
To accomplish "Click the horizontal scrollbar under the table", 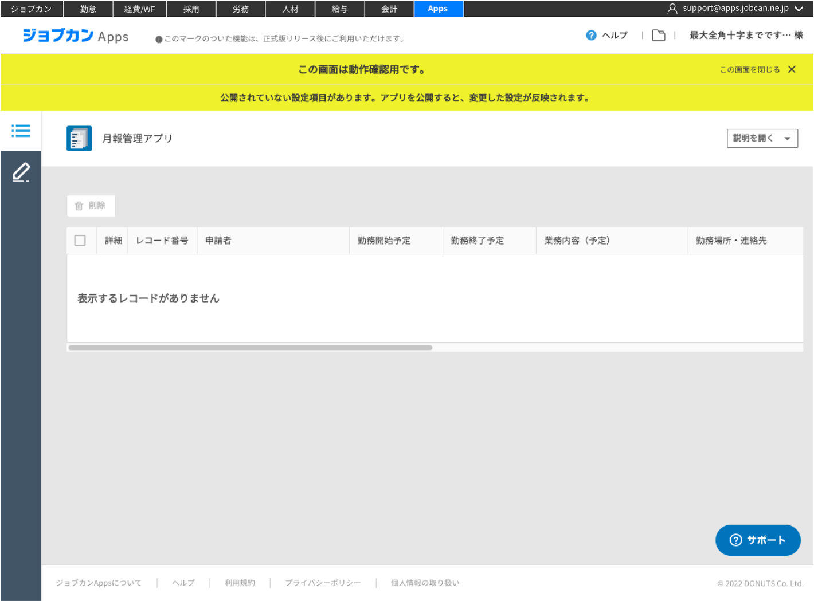I will pos(250,348).
